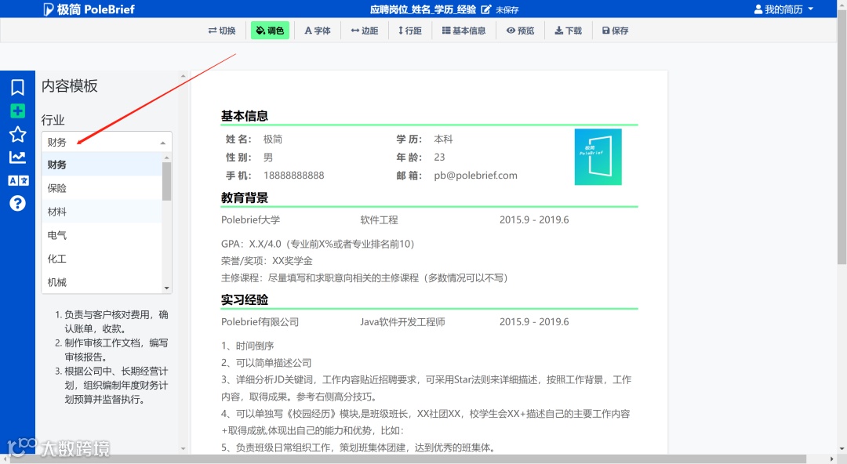This screenshot has width=847, height=464.
Task: Click the 调色 color button
Action: click(270, 31)
